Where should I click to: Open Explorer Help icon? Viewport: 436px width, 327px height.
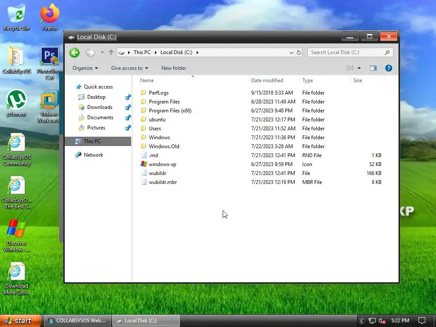coord(388,68)
